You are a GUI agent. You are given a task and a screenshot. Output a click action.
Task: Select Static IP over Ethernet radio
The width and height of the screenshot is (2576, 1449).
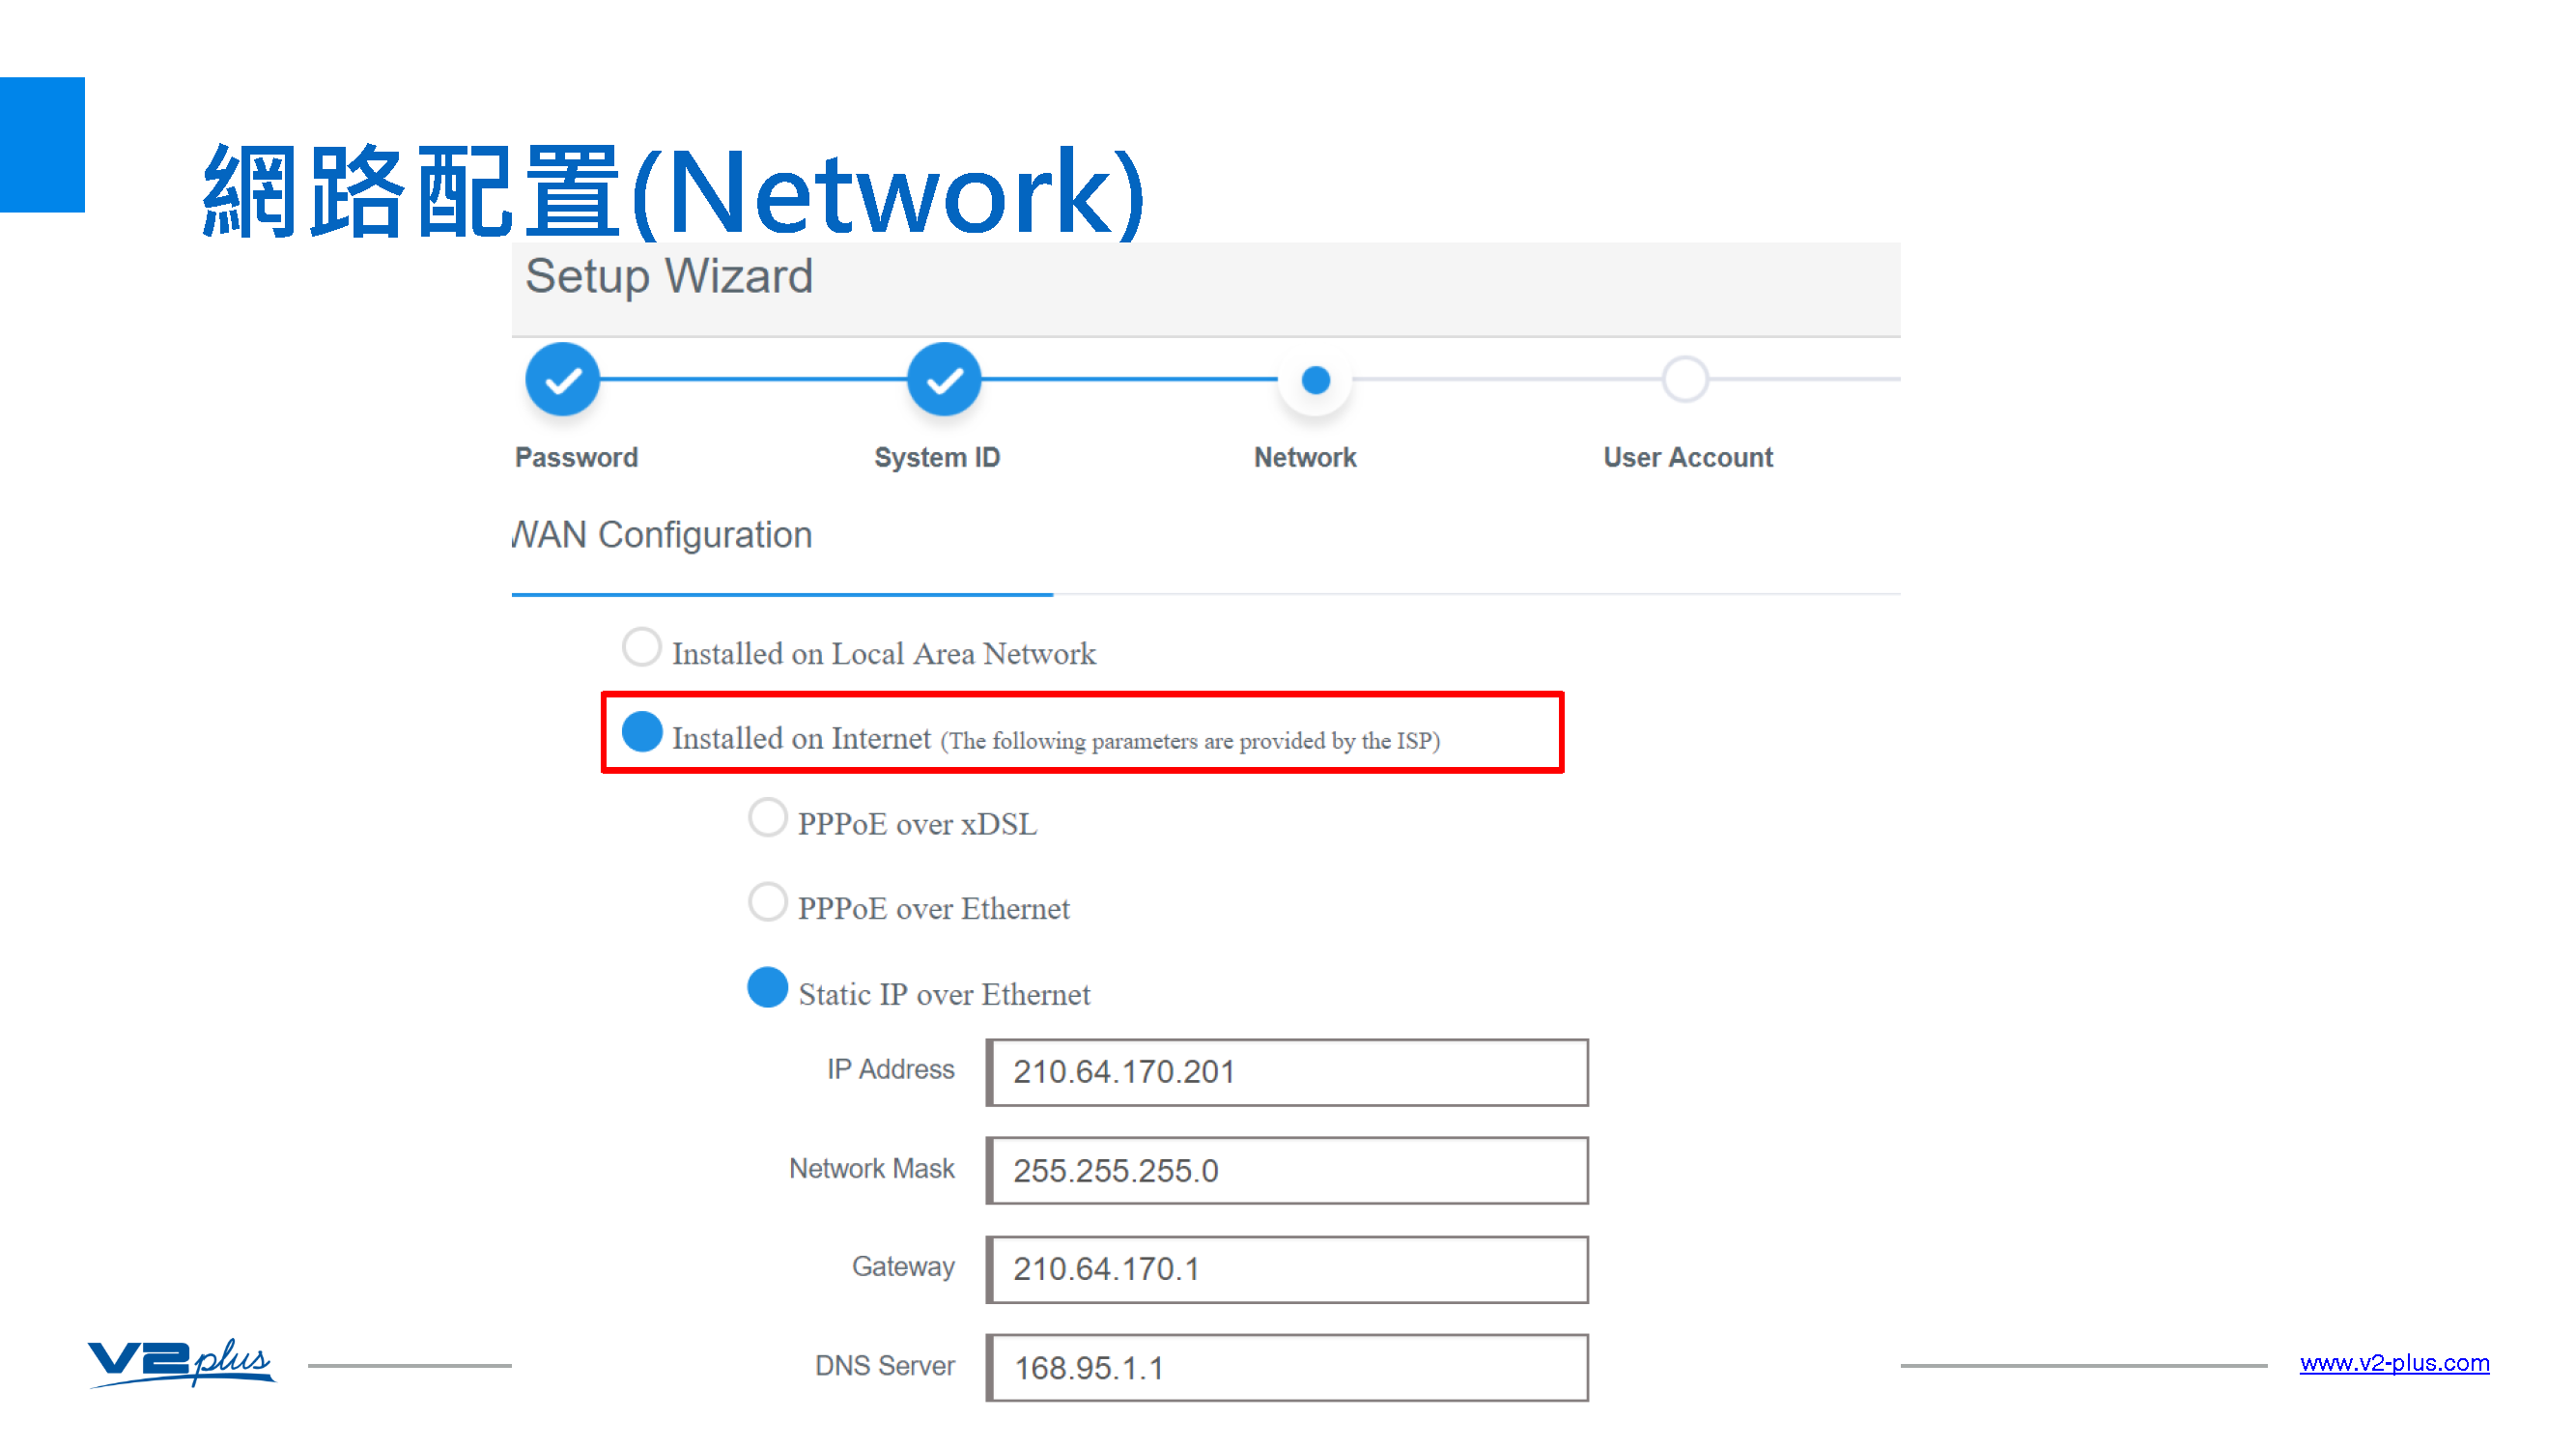tap(767, 988)
